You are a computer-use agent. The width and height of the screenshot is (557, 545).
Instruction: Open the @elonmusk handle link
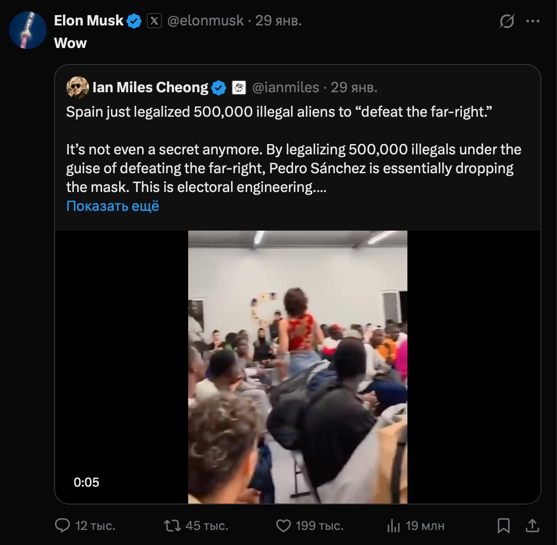point(206,21)
